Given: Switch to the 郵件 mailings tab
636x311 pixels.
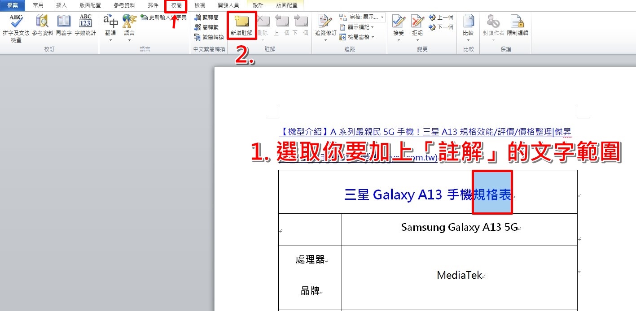Looking at the screenshot, I should point(153,5).
